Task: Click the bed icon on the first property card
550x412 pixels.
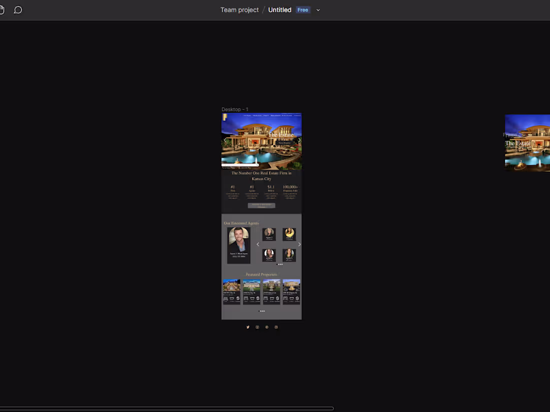Action: tap(225, 298)
